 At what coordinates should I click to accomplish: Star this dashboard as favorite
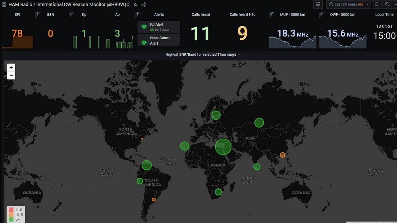pyautogui.click(x=136, y=4)
